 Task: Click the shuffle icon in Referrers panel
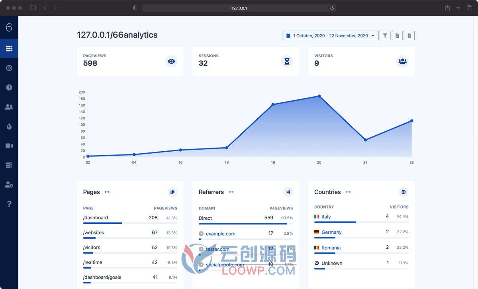click(288, 192)
